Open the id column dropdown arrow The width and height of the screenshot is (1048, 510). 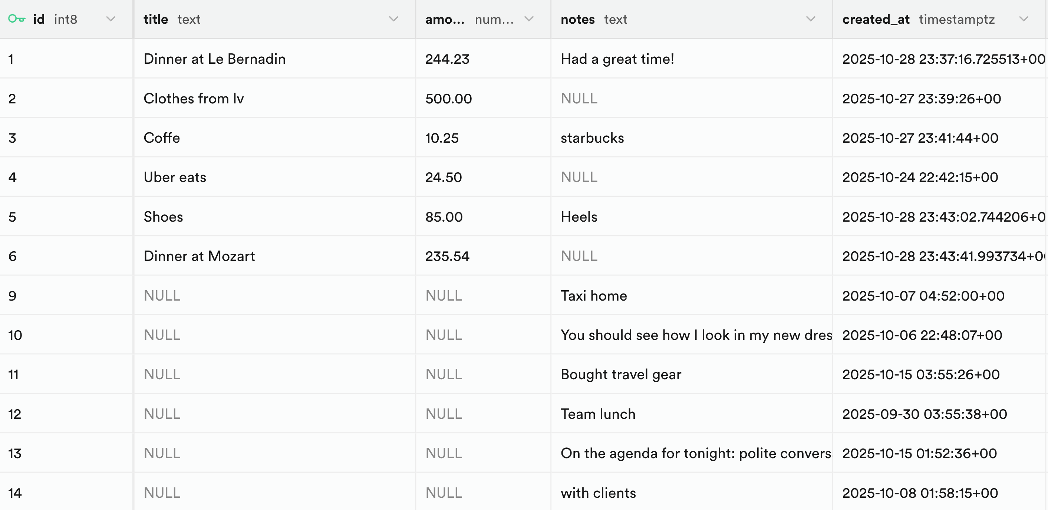tap(111, 19)
